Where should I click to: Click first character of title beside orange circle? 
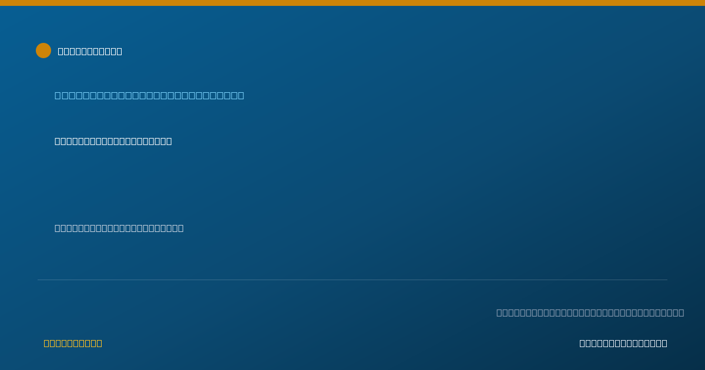click(x=61, y=51)
